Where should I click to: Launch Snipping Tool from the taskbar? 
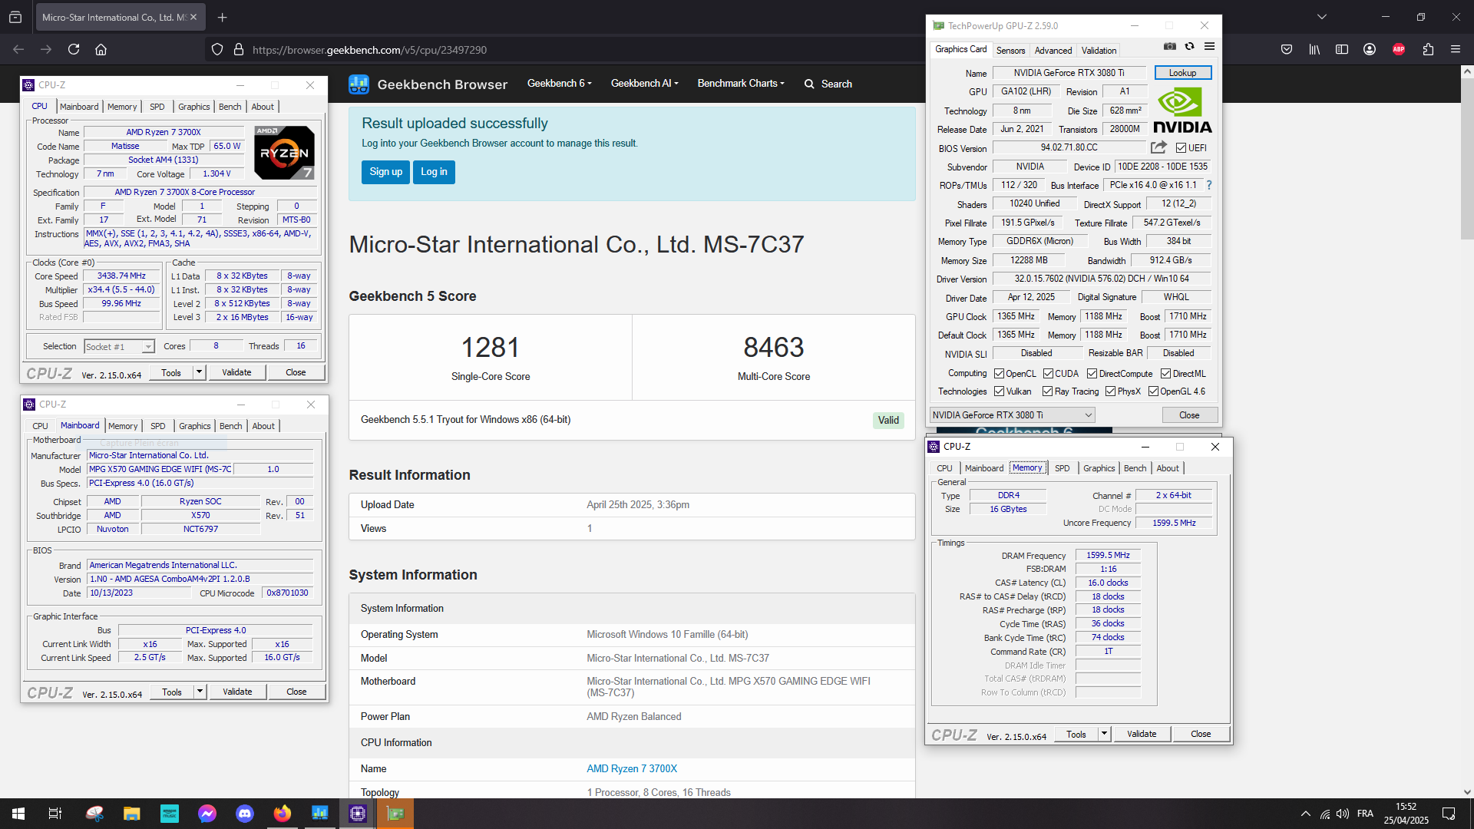click(94, 814)
